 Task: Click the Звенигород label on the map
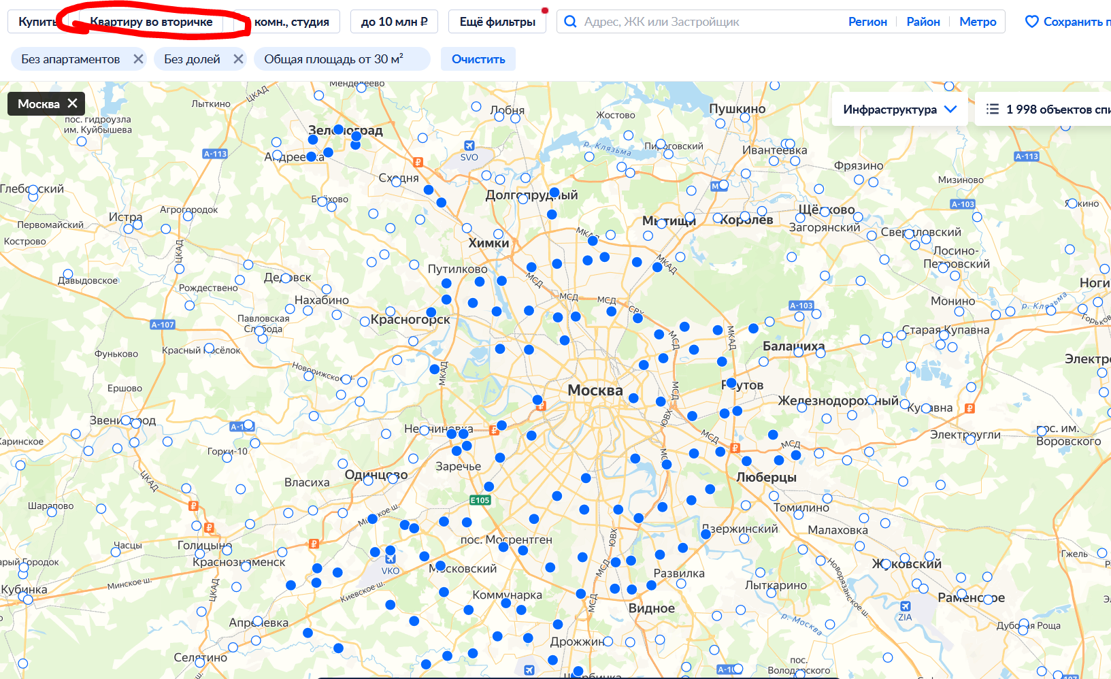[123, 420]
